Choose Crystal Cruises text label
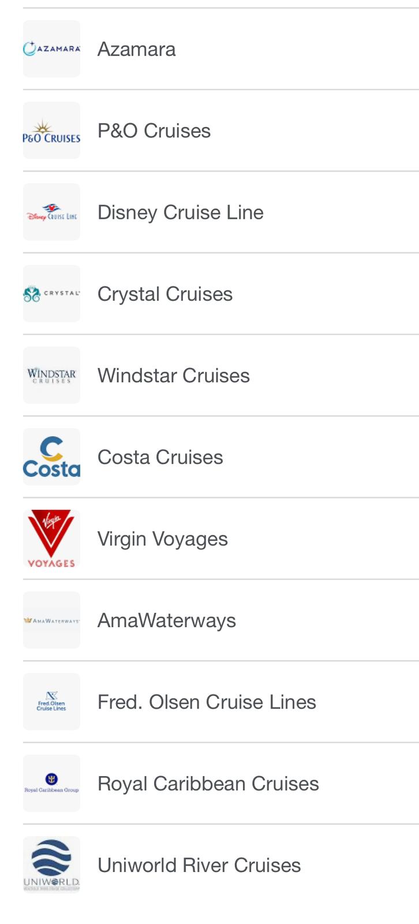Image resolution: width=419 pixels, height=924 pixels. (164, 293)
